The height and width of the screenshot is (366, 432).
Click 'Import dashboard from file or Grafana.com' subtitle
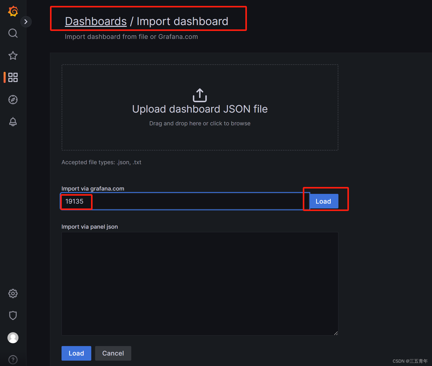coord(131,37)
